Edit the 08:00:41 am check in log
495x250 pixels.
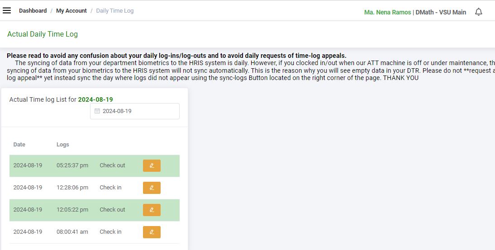point(152,232)
